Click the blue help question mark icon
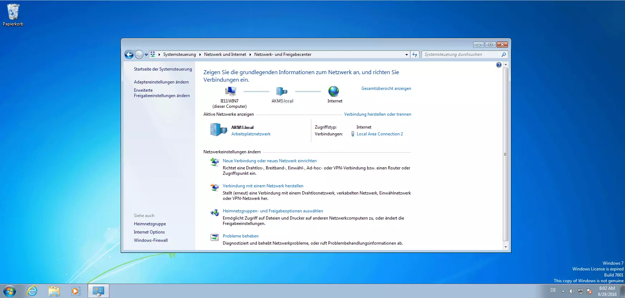Image resolution: width=625 pixels, height=298 pixels. pyautogui.click(x=499, y=65)
